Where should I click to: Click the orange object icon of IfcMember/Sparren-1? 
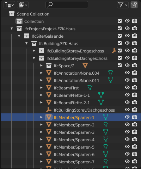coord(49,117)
